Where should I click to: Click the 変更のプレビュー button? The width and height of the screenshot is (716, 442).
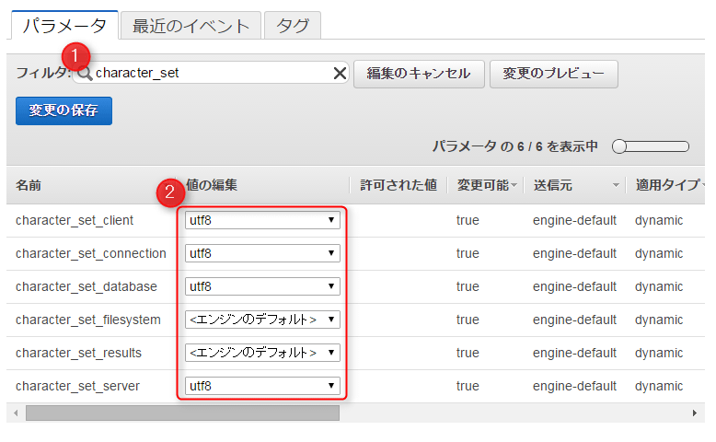[553, 74]
